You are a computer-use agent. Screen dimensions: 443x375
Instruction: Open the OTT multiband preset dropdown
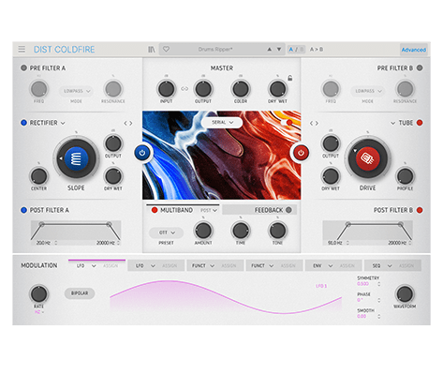[167, 232]
